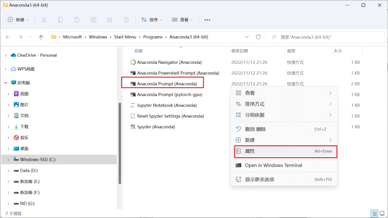Expand Data (D:) drive node

click(8, 171)
